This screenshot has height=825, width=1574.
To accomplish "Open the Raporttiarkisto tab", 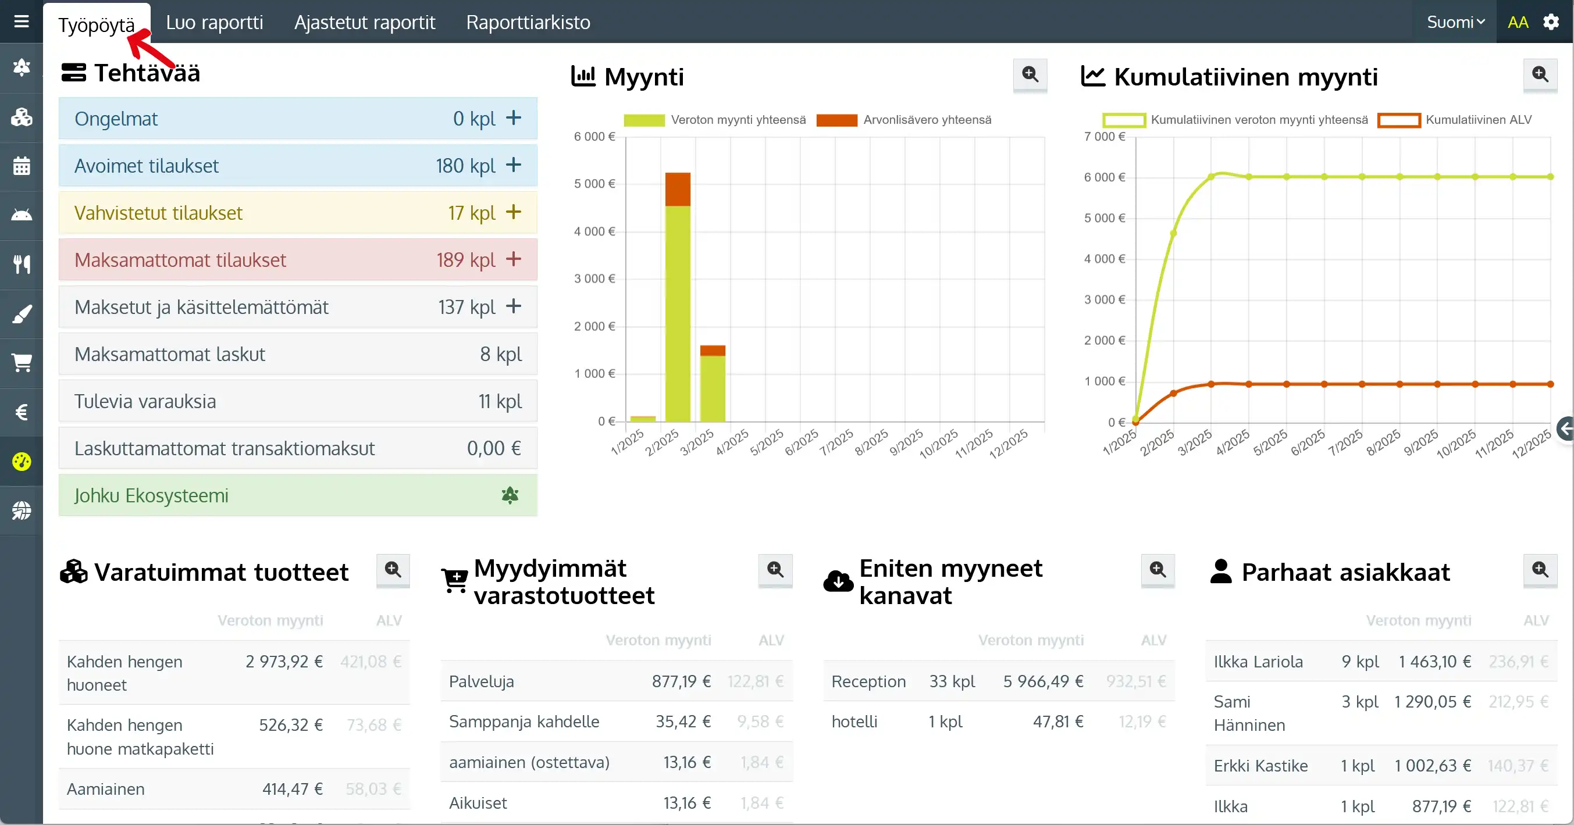I will (x=528, y=22).
